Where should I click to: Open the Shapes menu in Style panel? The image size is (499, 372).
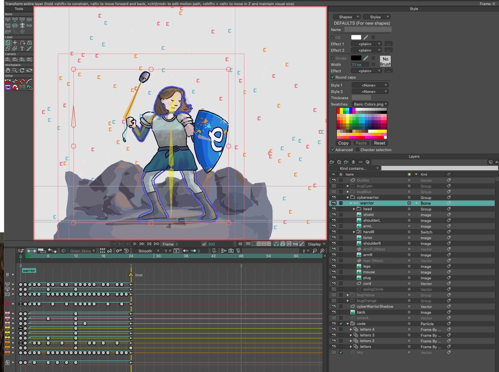pos(347,17)
